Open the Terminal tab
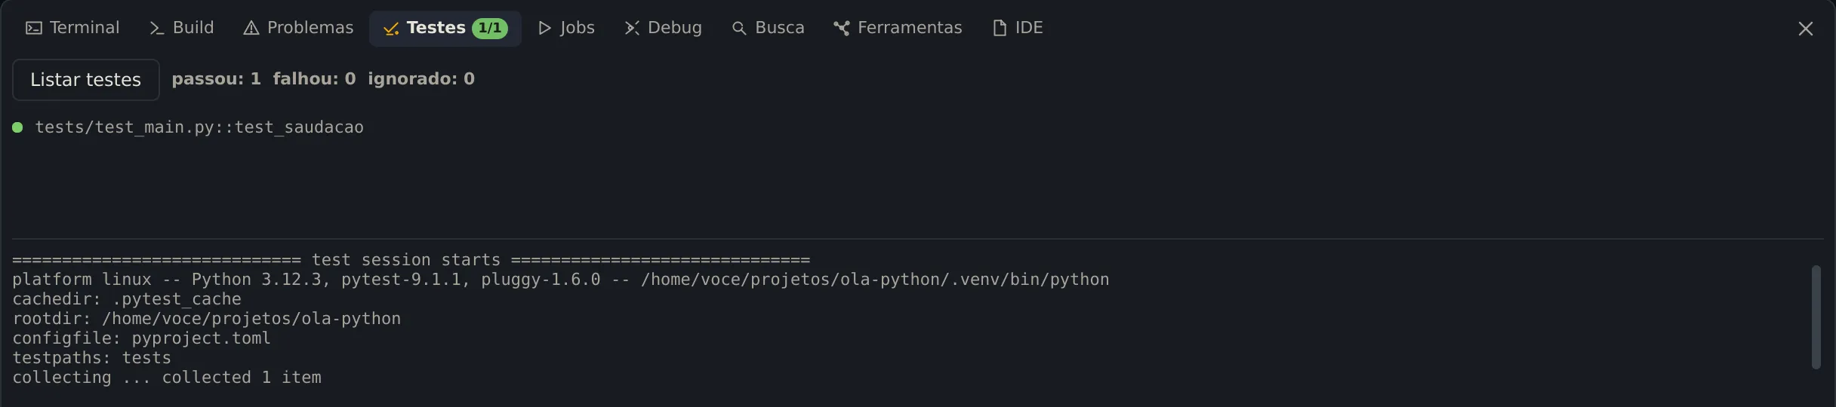Image resolution: width=1836 pixels, height=407 pixels. [x=72, y=28]
